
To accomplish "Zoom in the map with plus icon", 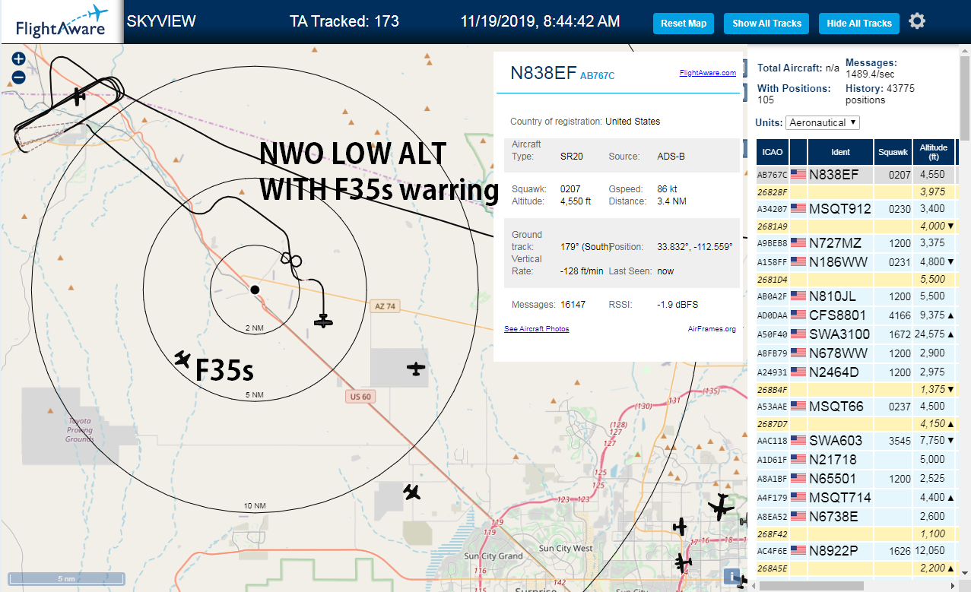I will coord(18,59).
